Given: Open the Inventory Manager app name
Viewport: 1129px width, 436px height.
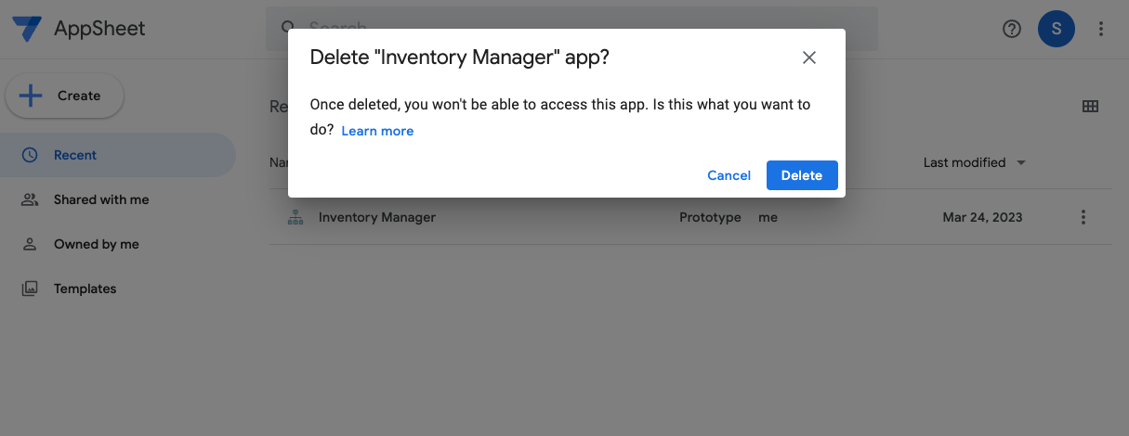Looking at the screenshot, I should [377, 217].
